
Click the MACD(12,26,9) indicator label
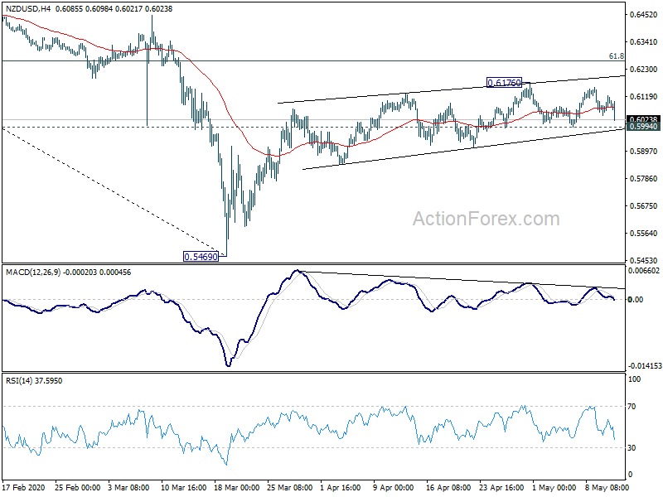click(69, 273)
